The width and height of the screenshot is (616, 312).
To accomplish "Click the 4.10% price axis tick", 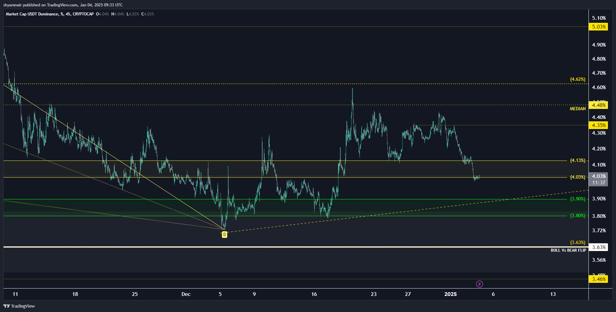I will coord(599,165).
